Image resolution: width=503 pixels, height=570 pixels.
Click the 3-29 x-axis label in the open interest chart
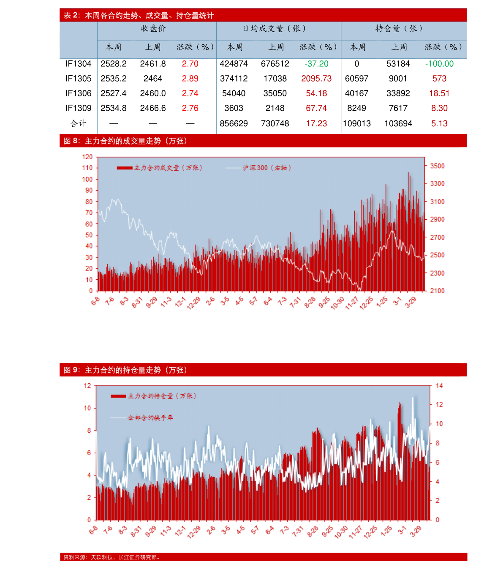click(x=416, y=531)
